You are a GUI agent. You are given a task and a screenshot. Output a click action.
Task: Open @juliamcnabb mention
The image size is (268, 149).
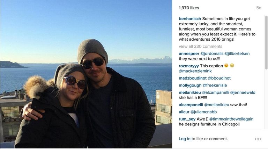[x=203, y=112]
